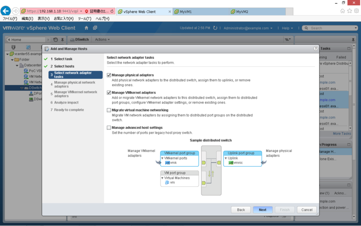
Task: Refresh the Updated at 2:56 PM icon
Action: [x=215, y=28]
